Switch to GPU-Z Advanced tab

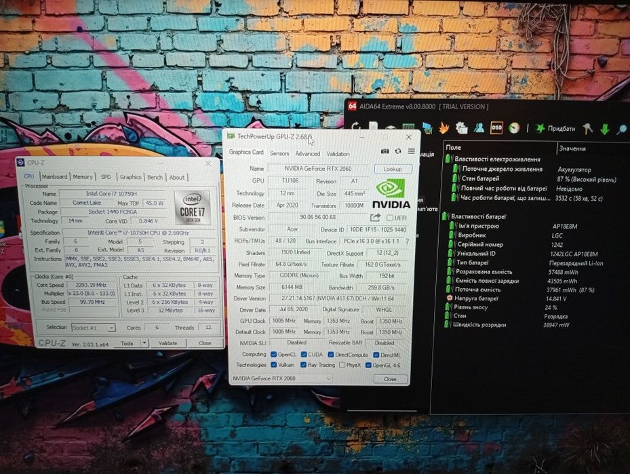coord(308,153)
